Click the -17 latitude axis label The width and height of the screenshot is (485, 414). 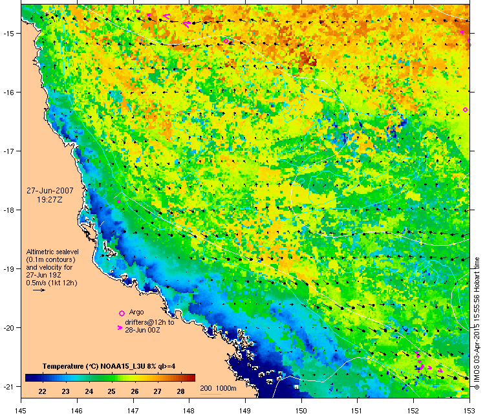(8, 151)
